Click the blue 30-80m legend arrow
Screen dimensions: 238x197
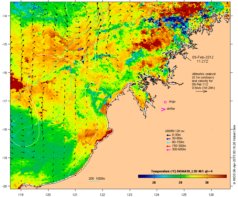click(x=169, y=139)
